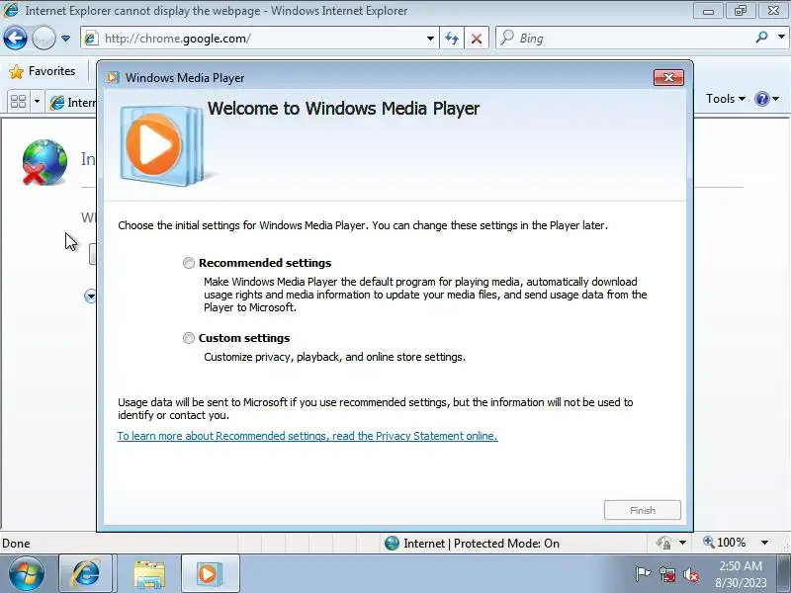Click the Windows Media Player taskbar icon
This screenshot has width=791, height=593.
click(209, 573)
